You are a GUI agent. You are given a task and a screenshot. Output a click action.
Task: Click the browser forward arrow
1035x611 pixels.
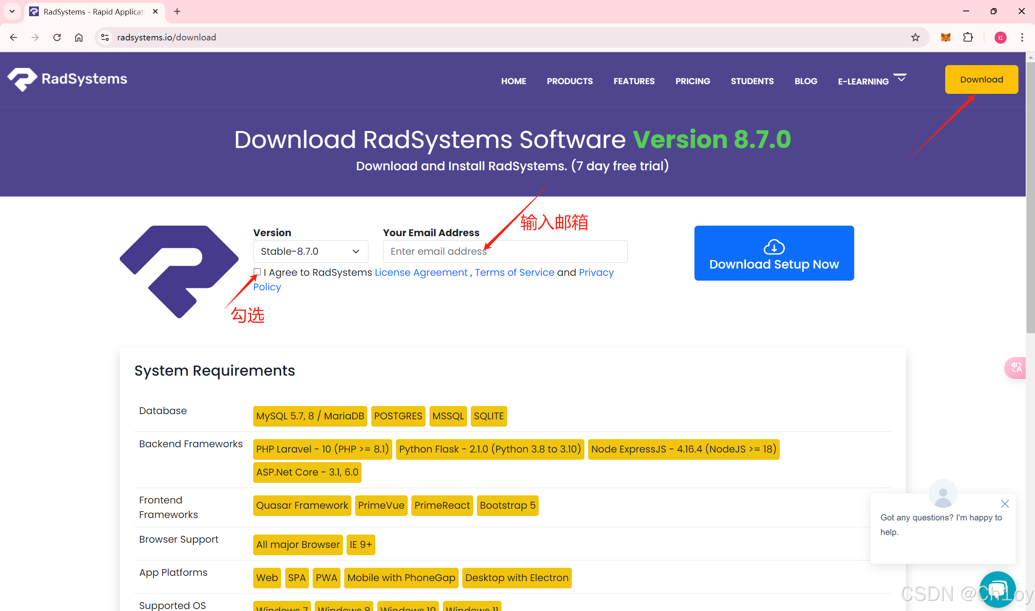(x=36, y=38)
